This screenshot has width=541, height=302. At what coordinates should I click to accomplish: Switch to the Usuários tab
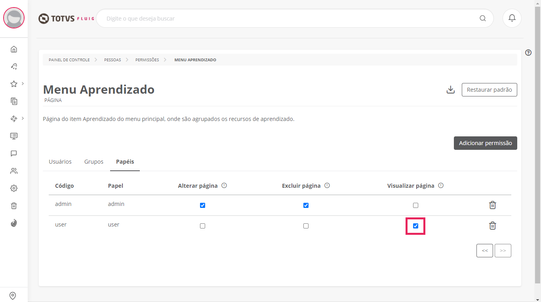pyautogui.click(x=60, y=162)
